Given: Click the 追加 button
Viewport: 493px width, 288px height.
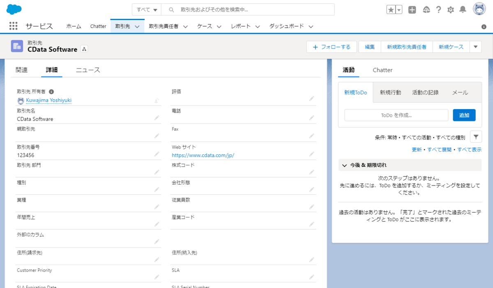Looking at the screenshot, I should click(x=464, y=115).
